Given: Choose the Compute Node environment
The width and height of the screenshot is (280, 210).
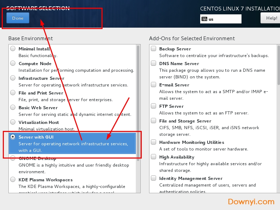Looking at the screenshot, I should tap(13, 63).
